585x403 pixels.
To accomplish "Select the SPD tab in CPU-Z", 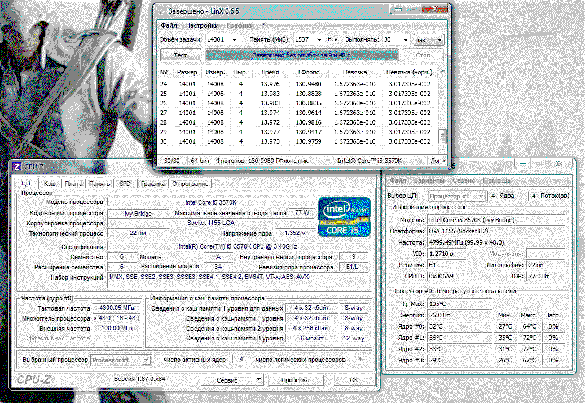I will (125, 184).
